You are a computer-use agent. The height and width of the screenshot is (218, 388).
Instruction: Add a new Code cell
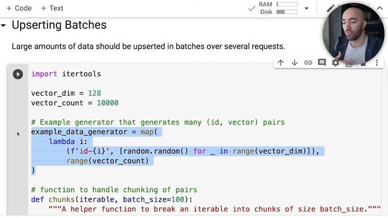pos(19,8)
